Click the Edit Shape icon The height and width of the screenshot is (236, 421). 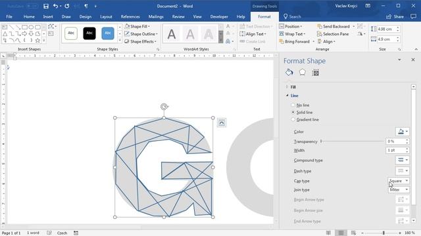(x=52, y=26)
